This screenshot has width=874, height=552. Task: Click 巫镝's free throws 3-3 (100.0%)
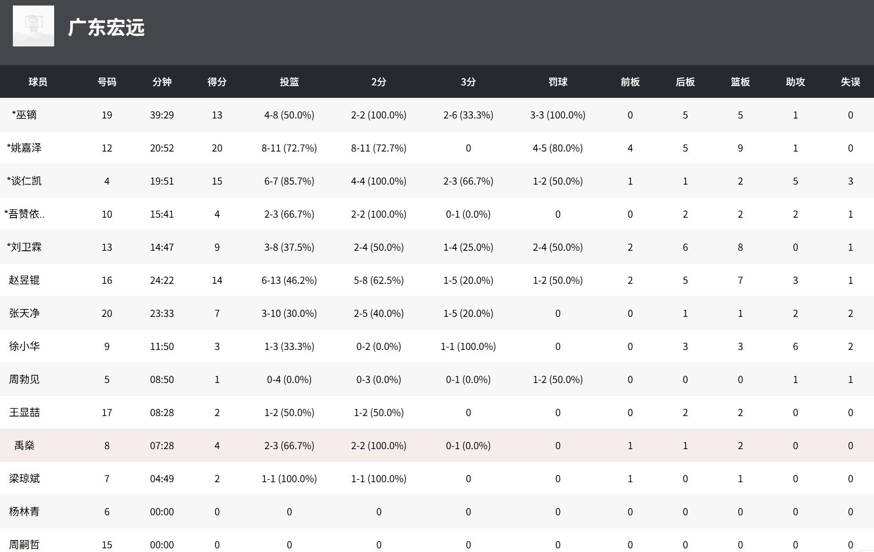coord(558,115)
